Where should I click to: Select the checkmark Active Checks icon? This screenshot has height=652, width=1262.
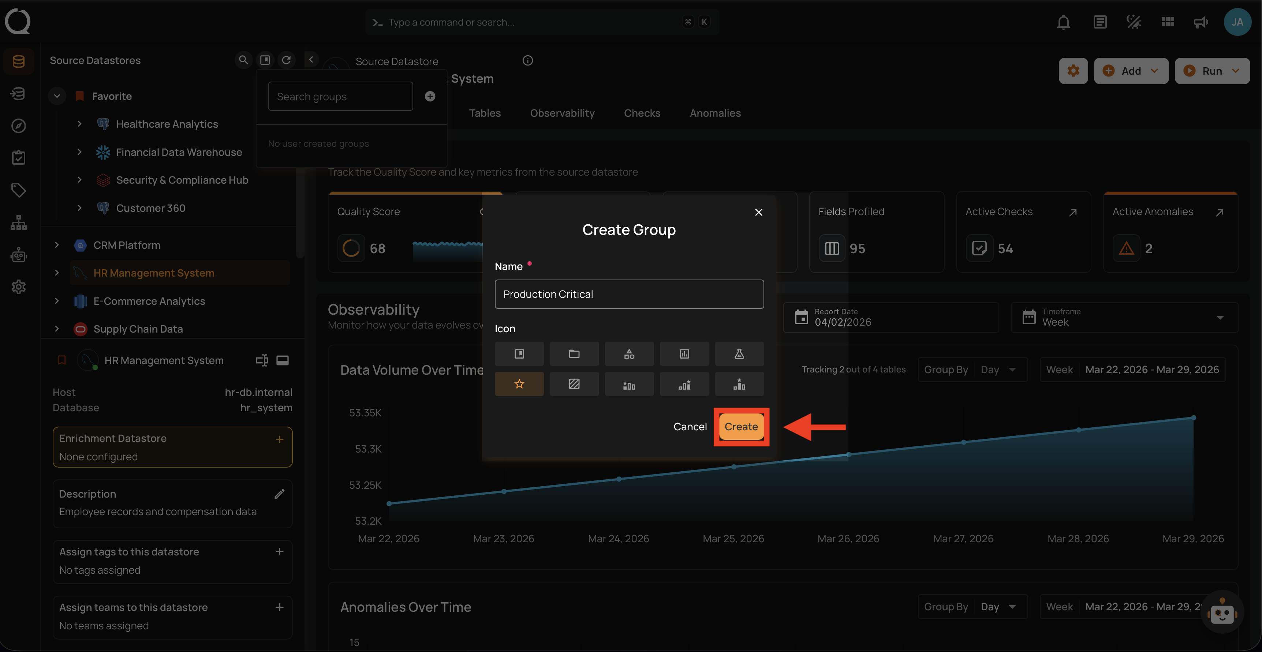tap(979, 248)
